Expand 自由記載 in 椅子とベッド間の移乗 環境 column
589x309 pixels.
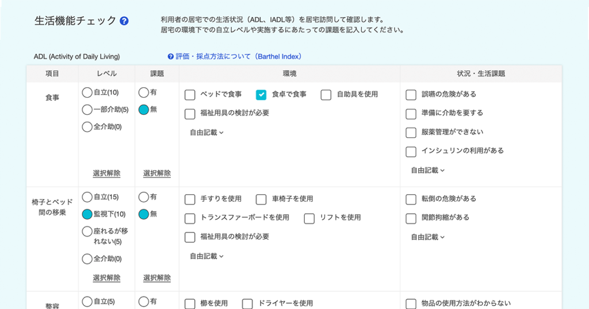click(206, 256)
